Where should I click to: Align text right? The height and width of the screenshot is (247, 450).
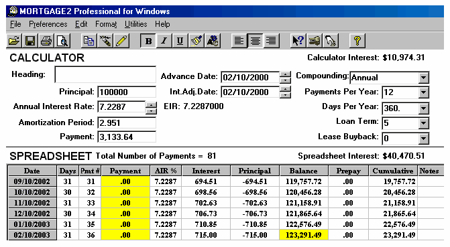(271, 41)
